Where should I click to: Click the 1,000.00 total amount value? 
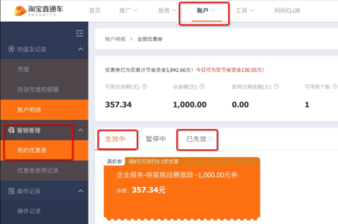click(190, 105)
